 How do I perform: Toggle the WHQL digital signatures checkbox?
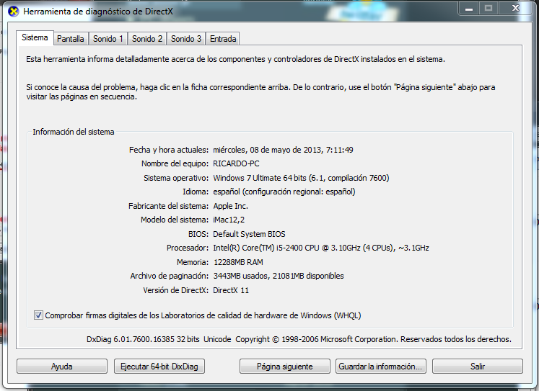[x=38, y=315]
